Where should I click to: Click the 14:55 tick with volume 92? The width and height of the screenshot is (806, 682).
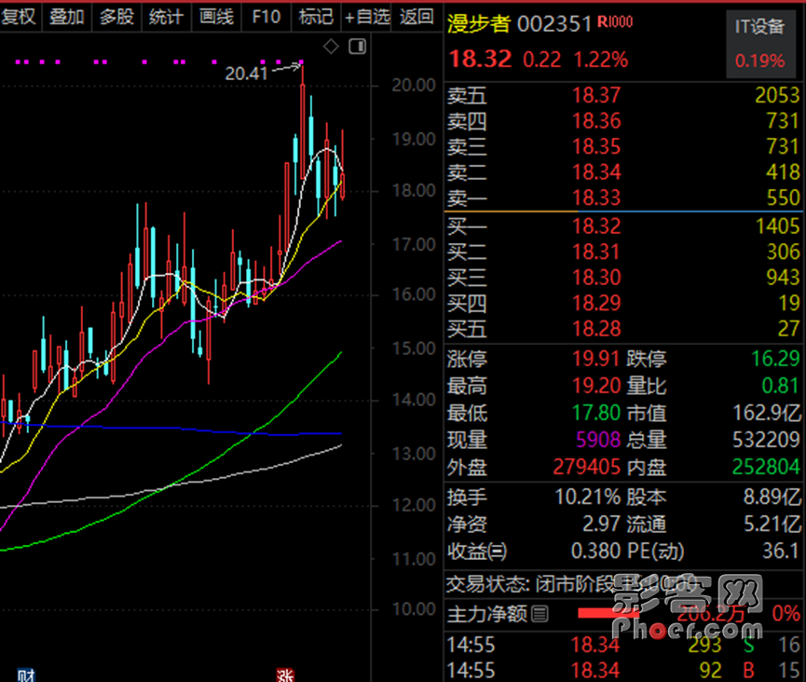coord(623,670)
